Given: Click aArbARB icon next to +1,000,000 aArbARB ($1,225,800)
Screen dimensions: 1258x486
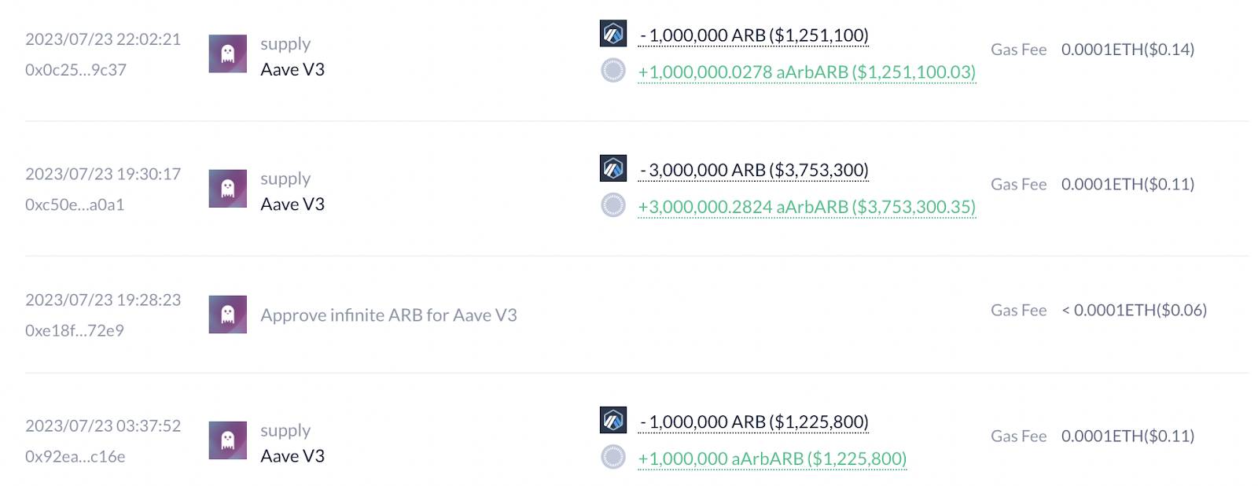Looking at the screenshot, I should [613, 457].
